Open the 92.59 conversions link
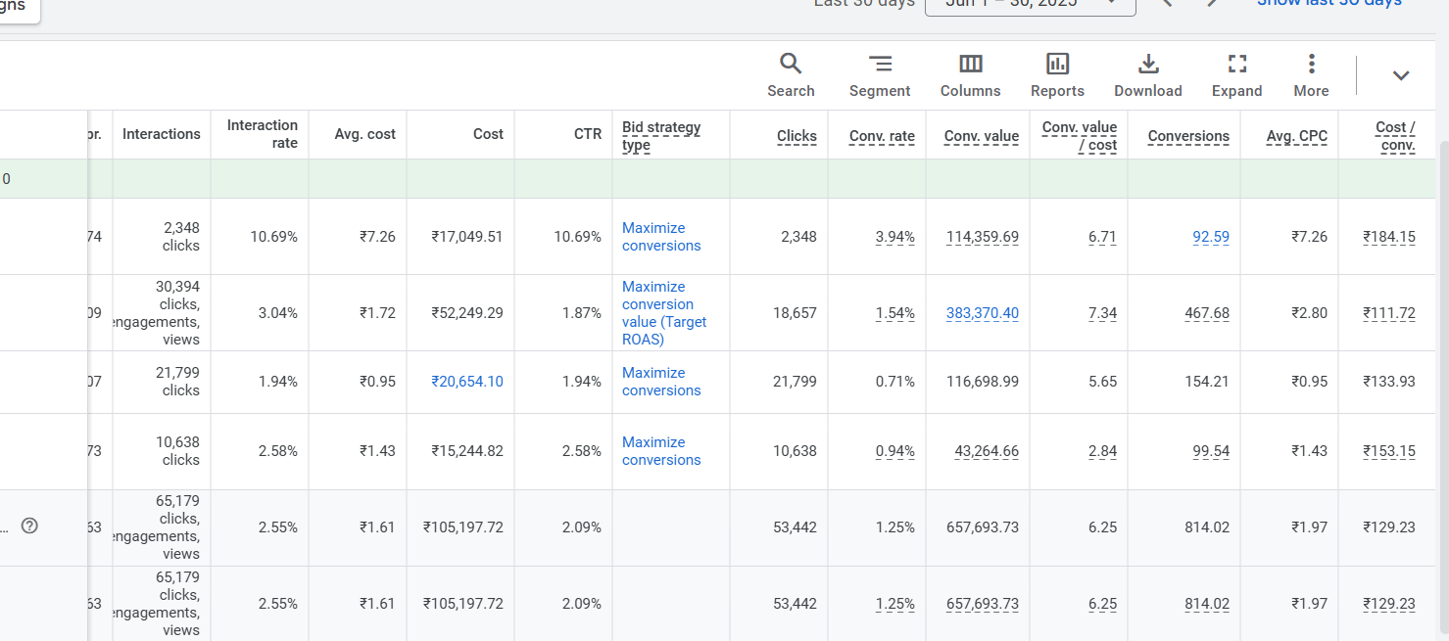The height and width of the screenshot is (641, 1449). click(x=1210, y=237)
